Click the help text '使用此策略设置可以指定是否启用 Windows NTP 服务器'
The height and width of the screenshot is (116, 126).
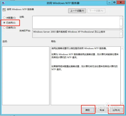(79, 48)
